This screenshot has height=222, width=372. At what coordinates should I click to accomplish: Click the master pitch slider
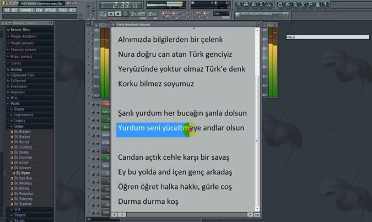[93, 9]
